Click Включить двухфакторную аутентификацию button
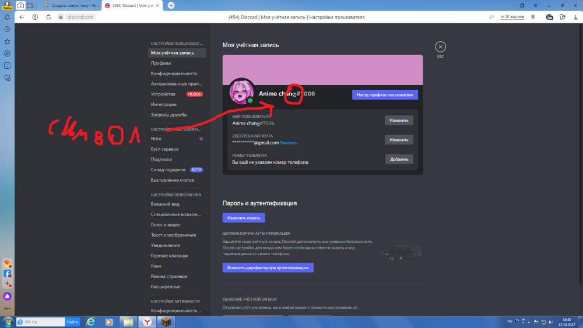Screen dimensions: 583x328 268,267
